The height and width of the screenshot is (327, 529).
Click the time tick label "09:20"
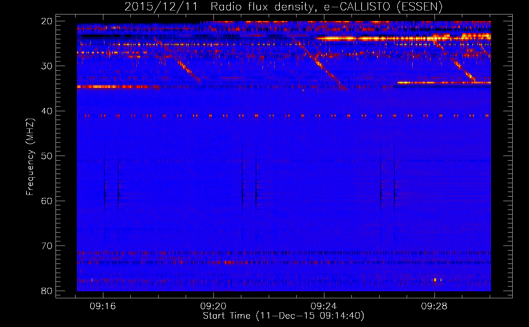coord(213,306)
